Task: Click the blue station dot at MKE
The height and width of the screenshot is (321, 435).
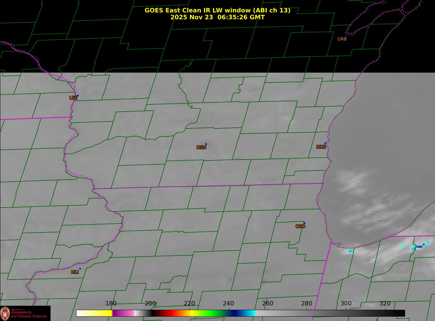Action: 325,143
